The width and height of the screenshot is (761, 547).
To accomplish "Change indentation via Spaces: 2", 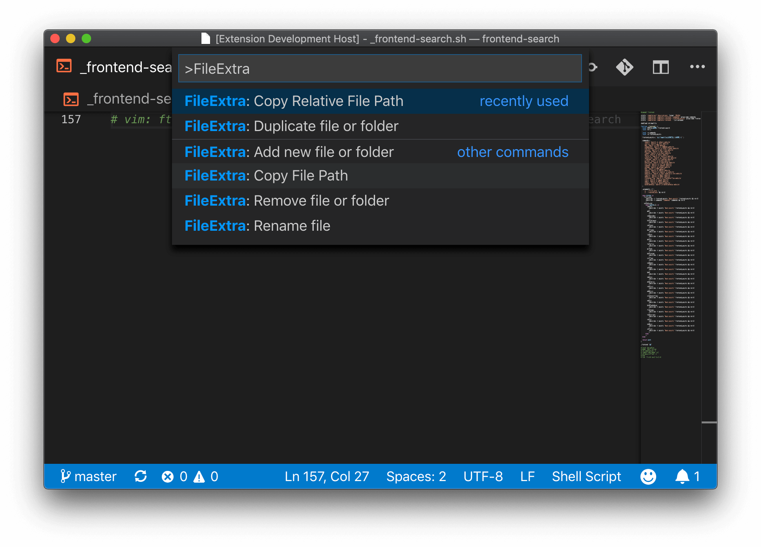I will [x=416, y=476].
